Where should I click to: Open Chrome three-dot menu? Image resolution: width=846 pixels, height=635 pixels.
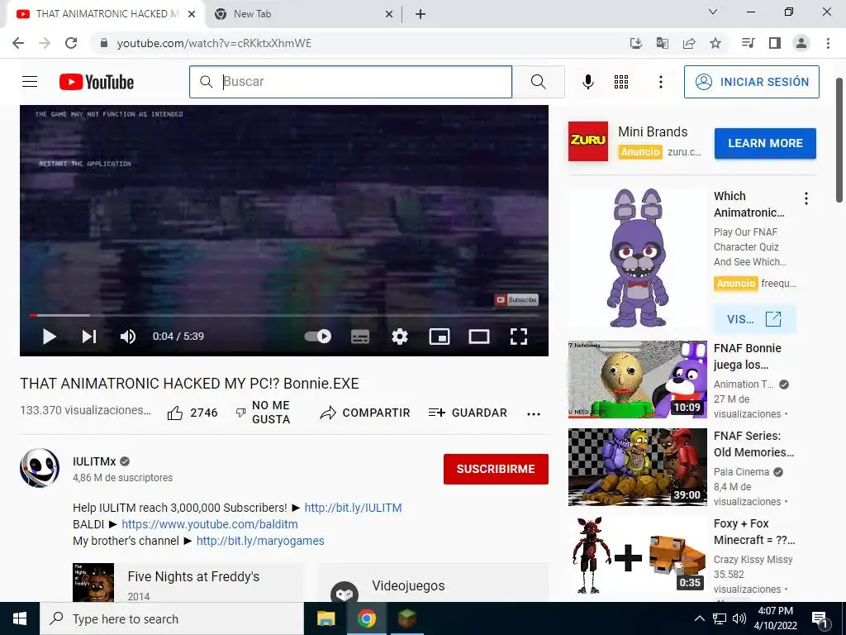[828, 43]
